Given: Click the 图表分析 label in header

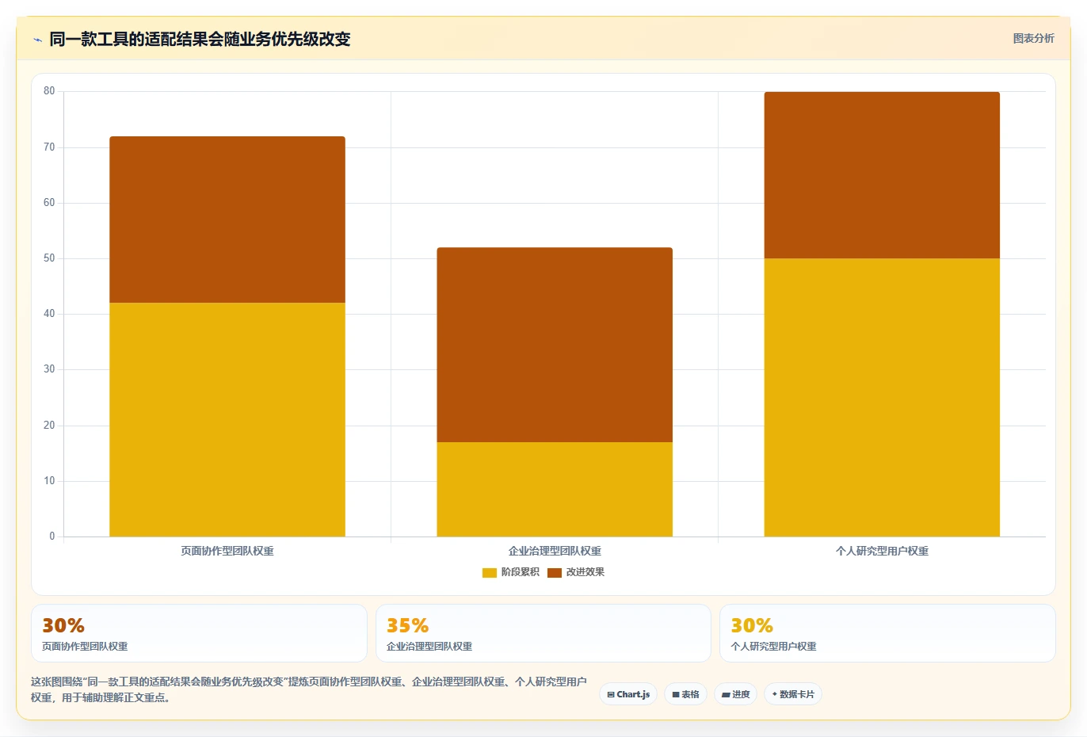Looking at the screenshot, I should coord(1033,38).
